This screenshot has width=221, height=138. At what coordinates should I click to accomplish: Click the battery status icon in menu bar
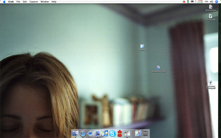click(188, 2)
